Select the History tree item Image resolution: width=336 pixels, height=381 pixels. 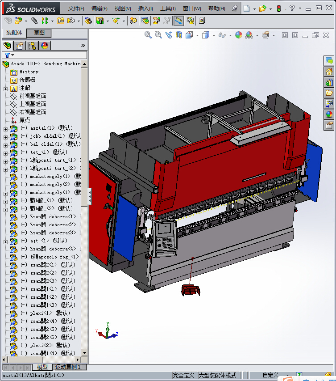click(x=29, y=72)
